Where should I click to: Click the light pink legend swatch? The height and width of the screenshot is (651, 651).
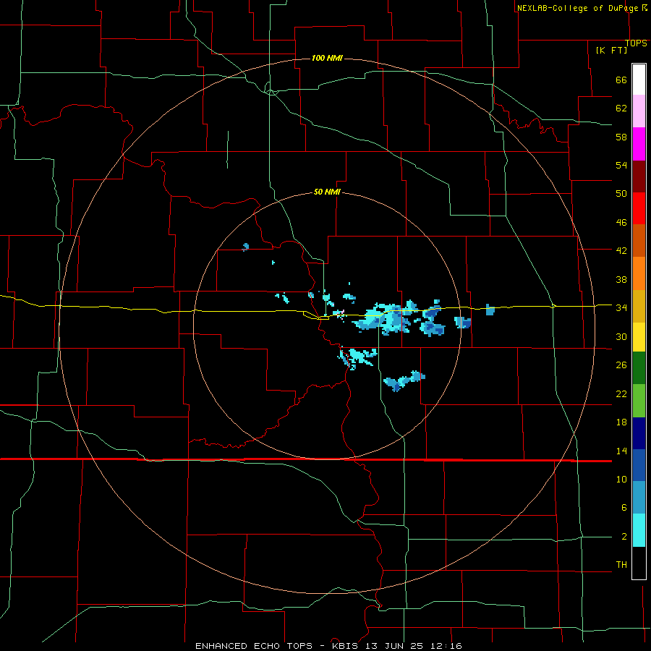pyautogui.click(x=639, y=111)
